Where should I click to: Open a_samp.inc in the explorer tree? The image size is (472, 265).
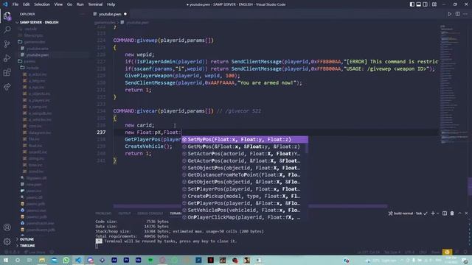click(38, 107)
